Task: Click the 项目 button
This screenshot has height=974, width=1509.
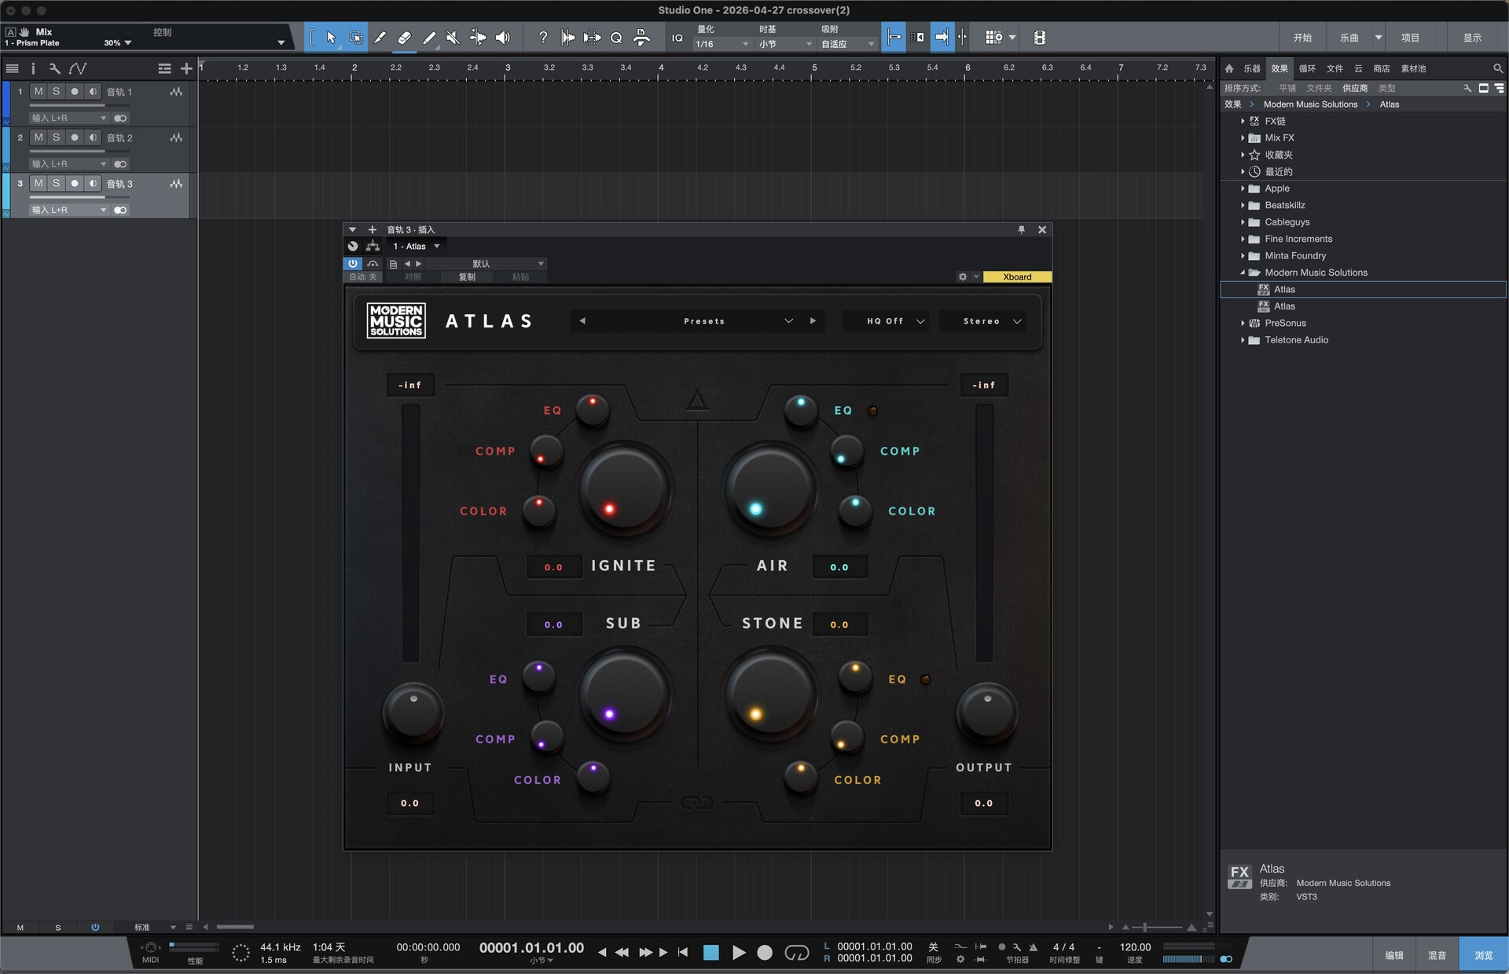Action: [1410, 37]
